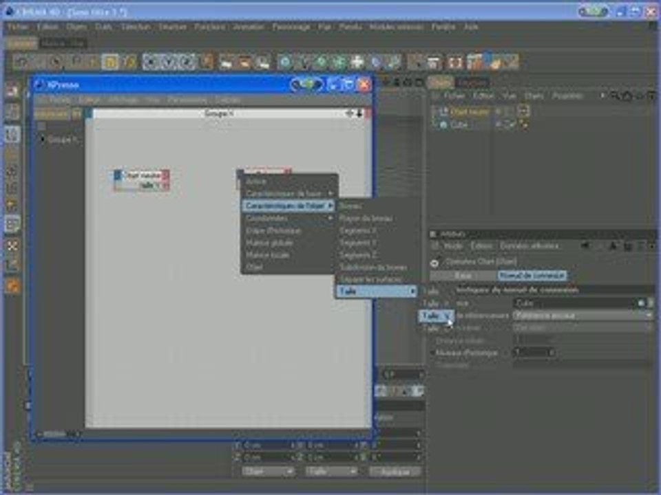661x495 pixels.
Task: Expand 'Caractéristiques de l'objet' submenu
Action: point(289,206)
